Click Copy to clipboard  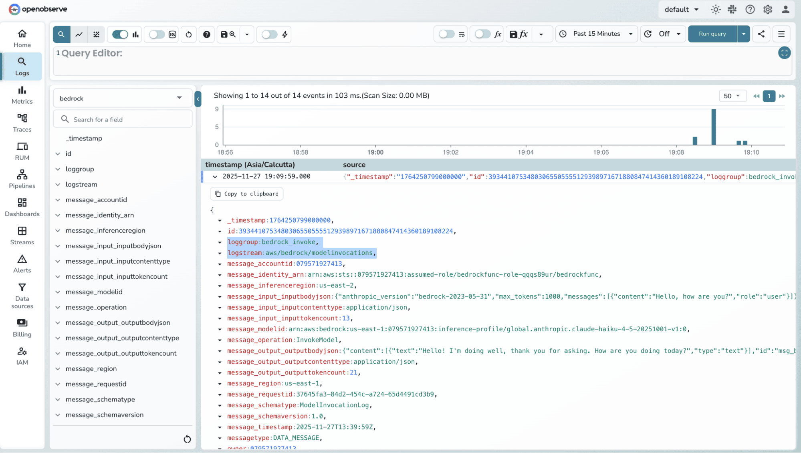click(x=246, y=193)
